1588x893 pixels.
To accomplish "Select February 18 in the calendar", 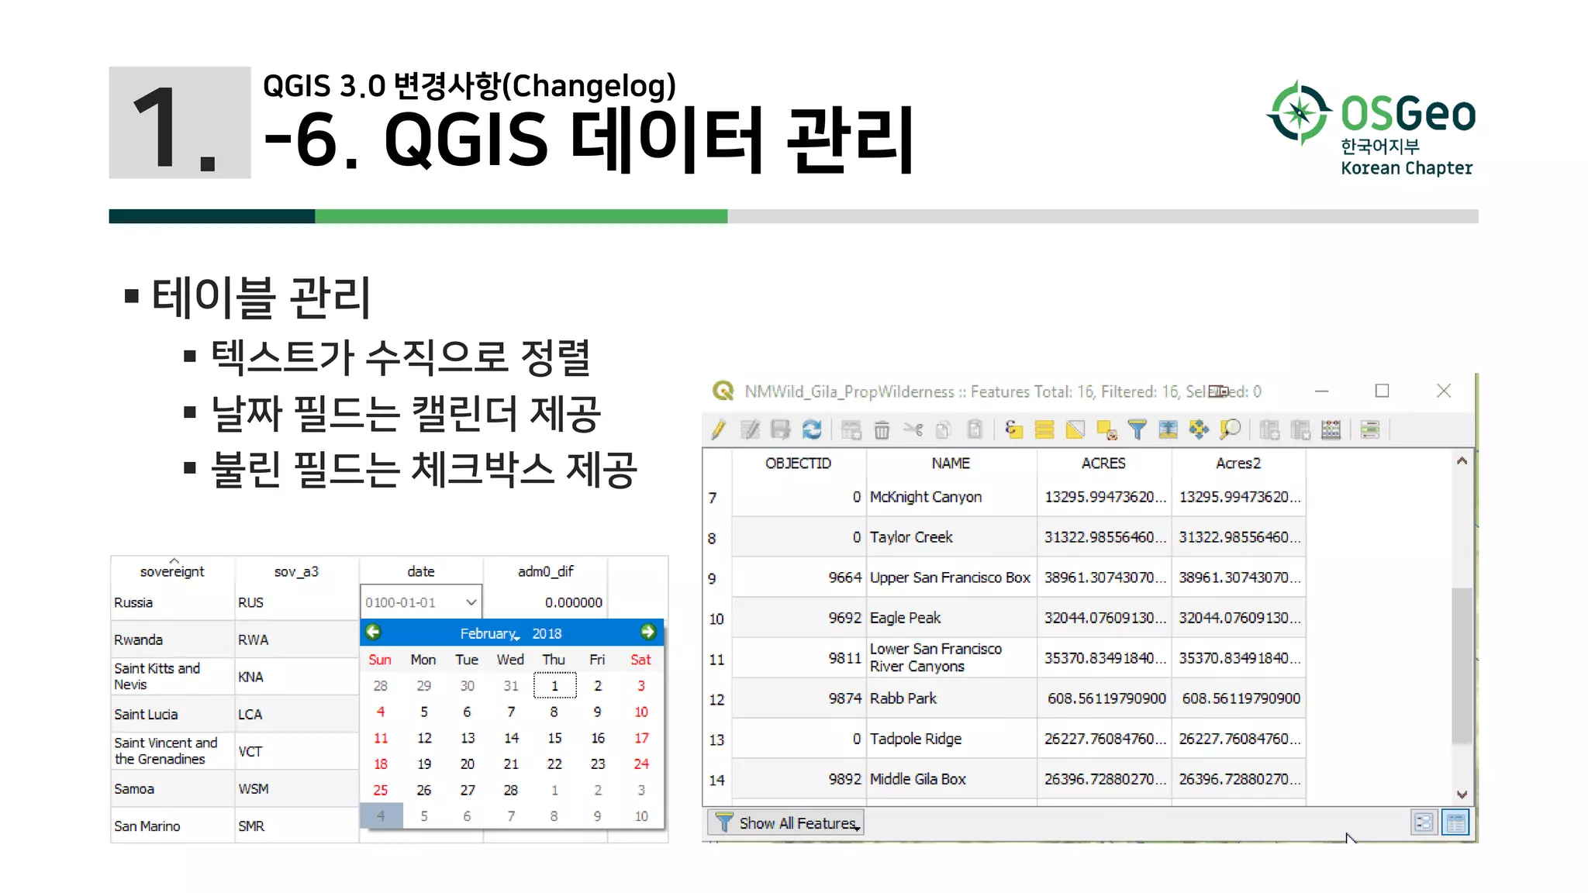I will (x=381, y=764).
